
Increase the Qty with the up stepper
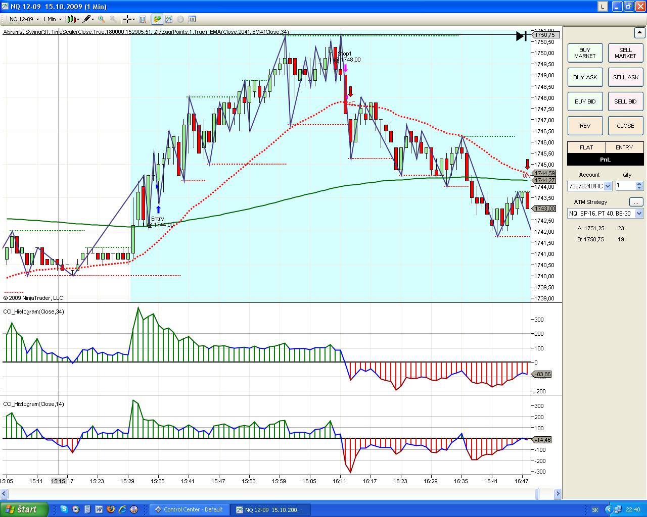(x=639, y=184)
